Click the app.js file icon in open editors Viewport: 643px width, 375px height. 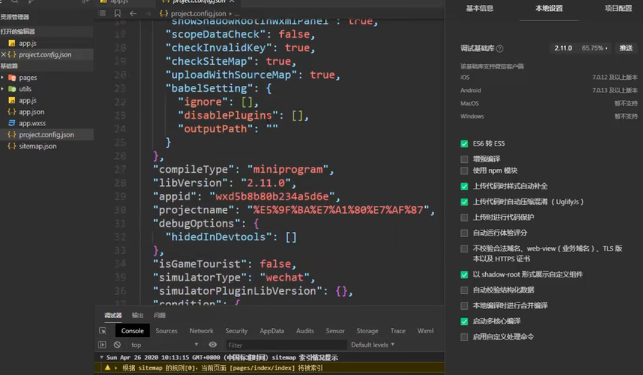click(x=12, y=43)
